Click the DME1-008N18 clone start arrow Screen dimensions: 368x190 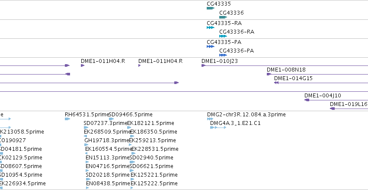269,74
